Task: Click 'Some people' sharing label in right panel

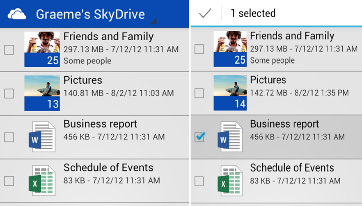Action: (273, 60)
